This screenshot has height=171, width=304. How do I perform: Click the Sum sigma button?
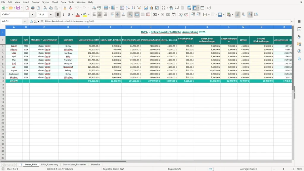coord(35,21)
